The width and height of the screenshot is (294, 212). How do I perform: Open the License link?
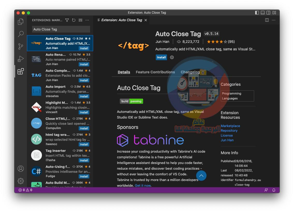227,136
